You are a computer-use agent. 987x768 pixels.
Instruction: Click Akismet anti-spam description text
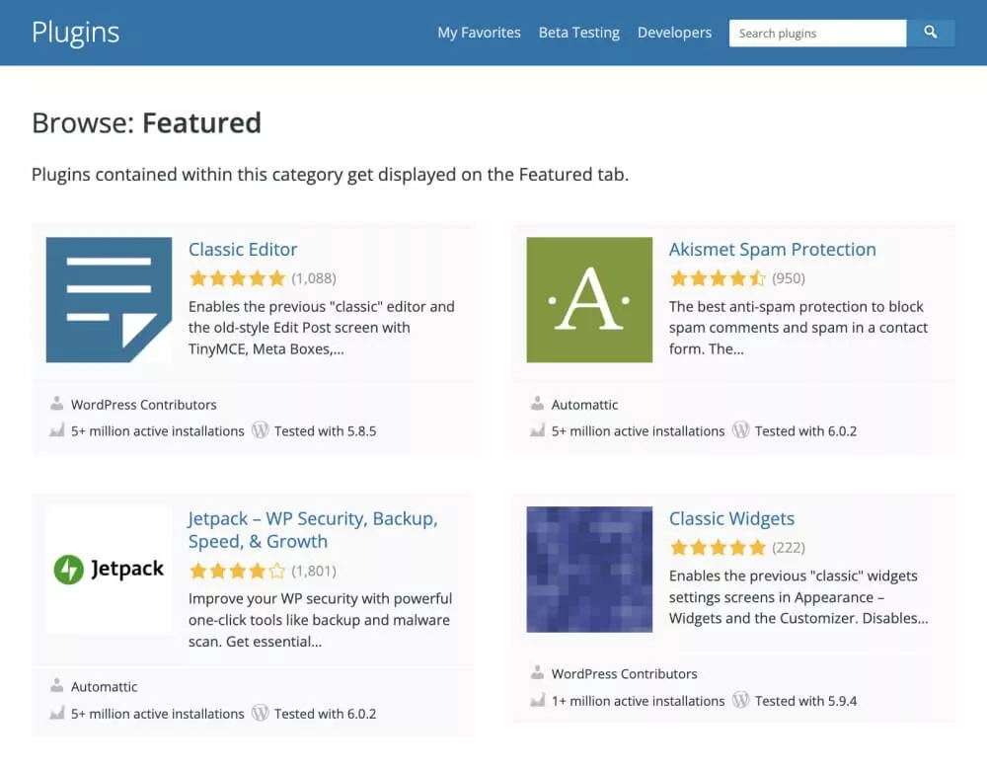click(x=798, y=328)
